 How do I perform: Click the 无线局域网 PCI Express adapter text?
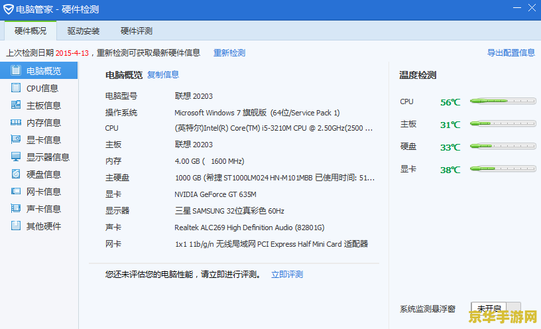pyautogui.click(x=272, y=244)
